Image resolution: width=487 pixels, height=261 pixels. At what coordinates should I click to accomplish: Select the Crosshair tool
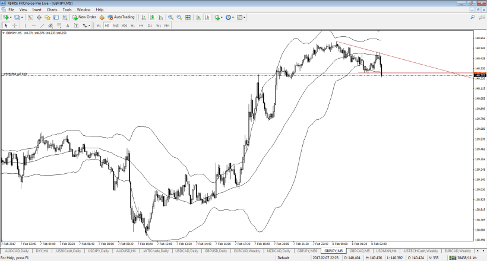[x=14, y=26]
